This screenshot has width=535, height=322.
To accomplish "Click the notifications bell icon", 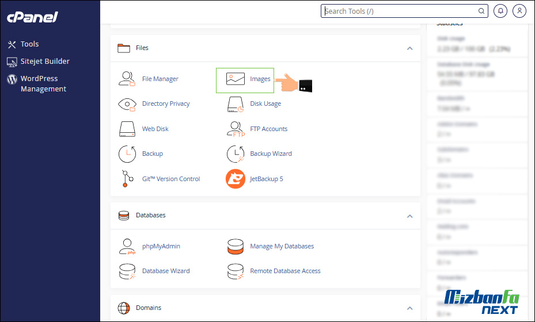I will point(500,11).
